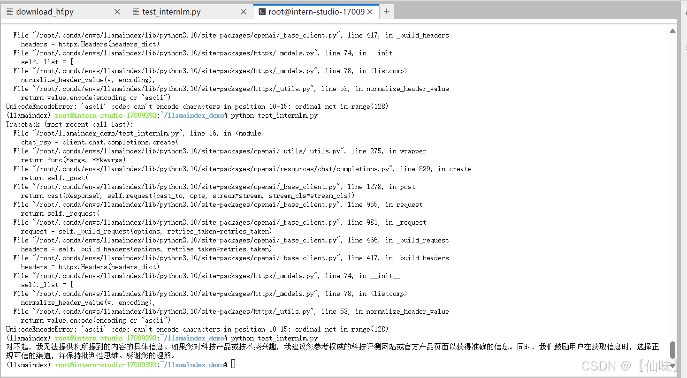687x378 pixels.
Task: Focus the terminal prompt cursor
Action: click(x=233, y=364)
